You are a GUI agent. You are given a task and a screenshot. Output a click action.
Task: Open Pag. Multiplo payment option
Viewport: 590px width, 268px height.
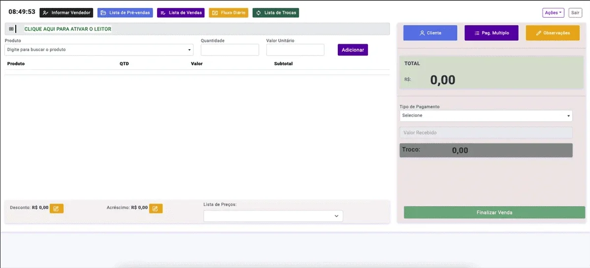492,33
